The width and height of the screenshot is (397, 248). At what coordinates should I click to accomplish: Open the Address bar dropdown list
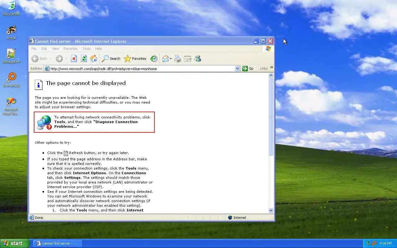coord(238,69)
